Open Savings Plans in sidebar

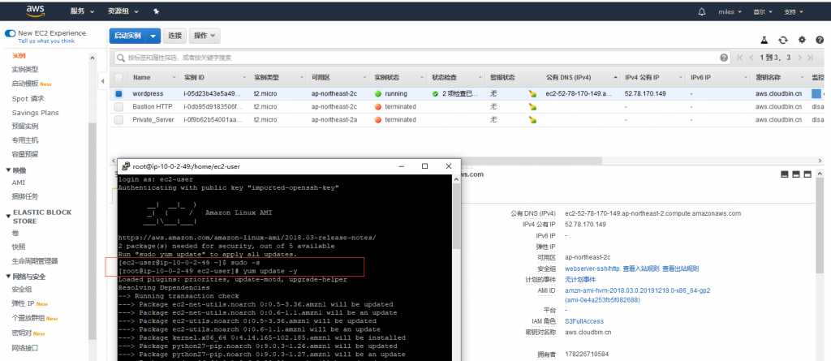(x=35, y=113)
